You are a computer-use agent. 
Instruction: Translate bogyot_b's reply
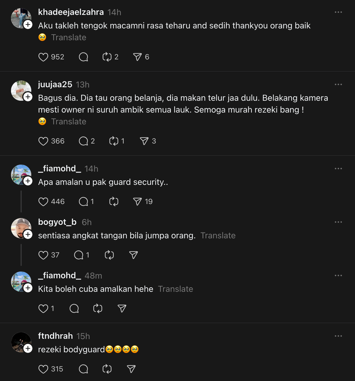coord(218,236)
